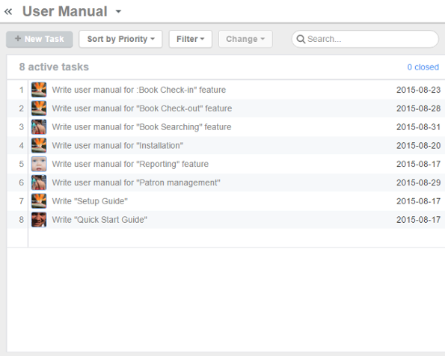Click avatar for Setup Guide task
The height and width of the screenshot is (356, 445).
pos(39,201)
